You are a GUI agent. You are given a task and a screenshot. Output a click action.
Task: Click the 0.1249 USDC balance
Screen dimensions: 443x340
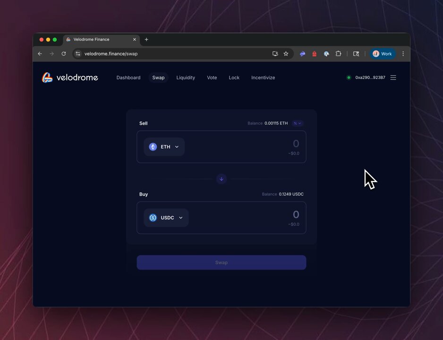[291, 194]
